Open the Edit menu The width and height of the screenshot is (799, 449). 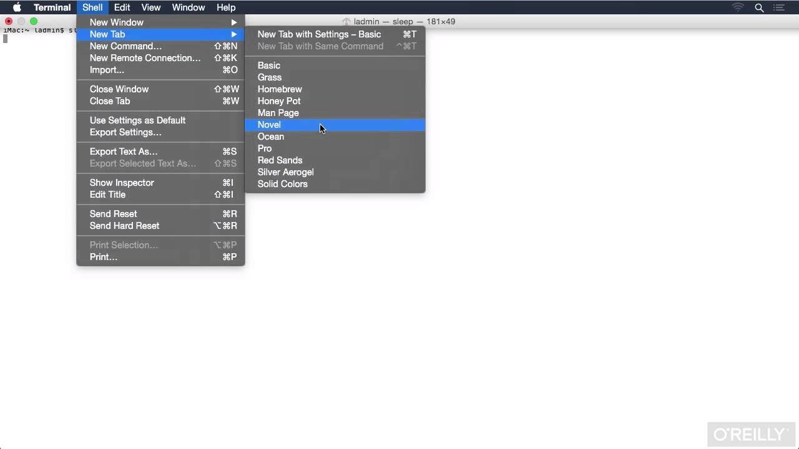coord(122,7)
